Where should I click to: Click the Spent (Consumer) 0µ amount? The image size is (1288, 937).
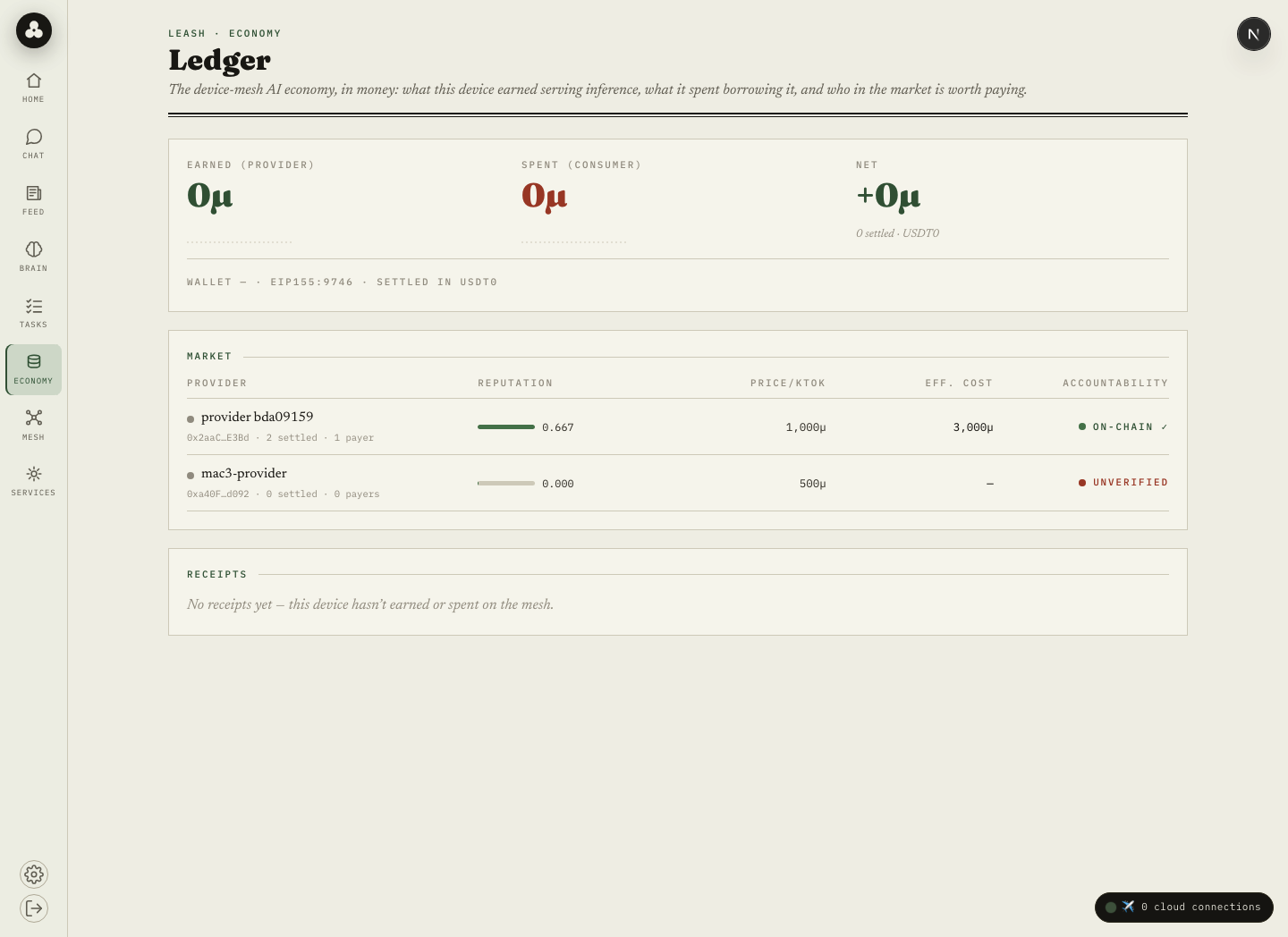point(545,196)
